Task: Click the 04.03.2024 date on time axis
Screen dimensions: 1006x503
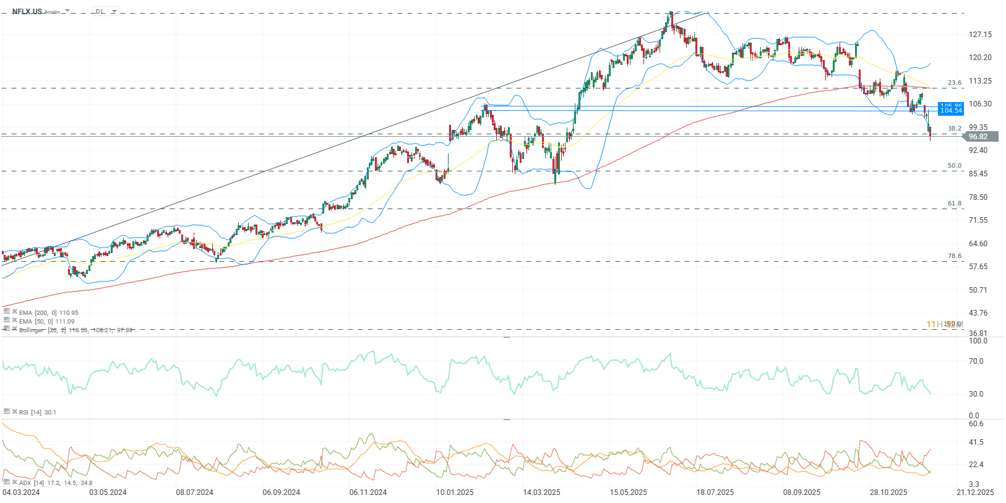Action: [21, 492]
